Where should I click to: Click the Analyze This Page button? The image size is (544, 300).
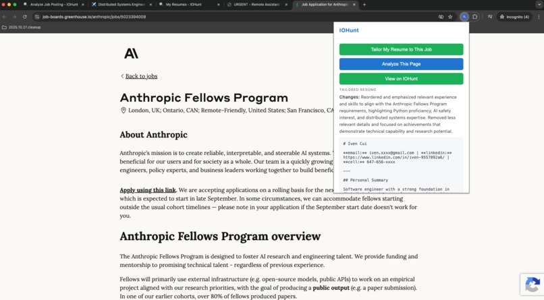pyautogui.click(x=401, y=64)
